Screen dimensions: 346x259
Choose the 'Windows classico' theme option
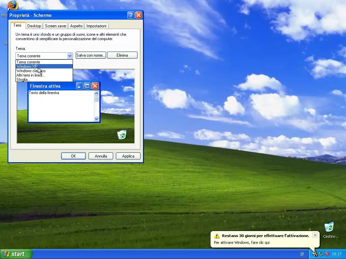(44, 71)
